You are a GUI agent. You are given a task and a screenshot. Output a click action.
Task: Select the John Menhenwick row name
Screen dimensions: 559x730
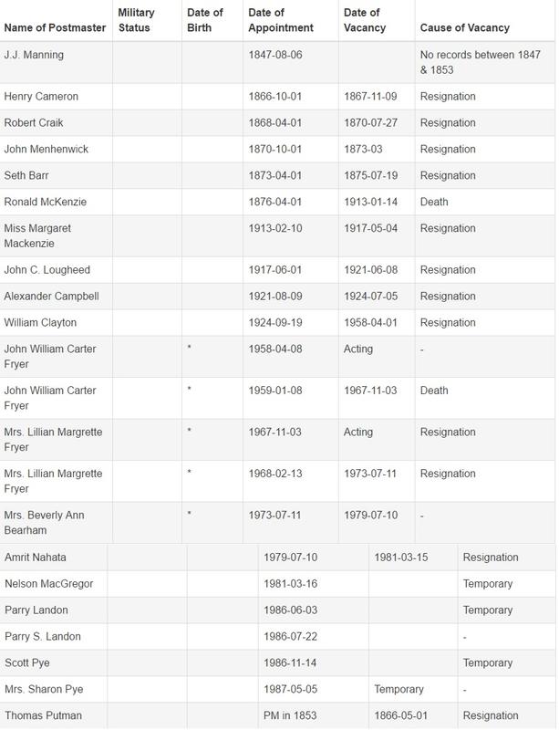pos(47,150)
